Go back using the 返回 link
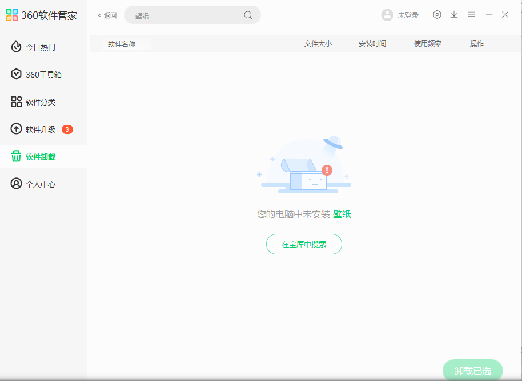This screenshot has width=522, height=381. [x=107, y=15]
